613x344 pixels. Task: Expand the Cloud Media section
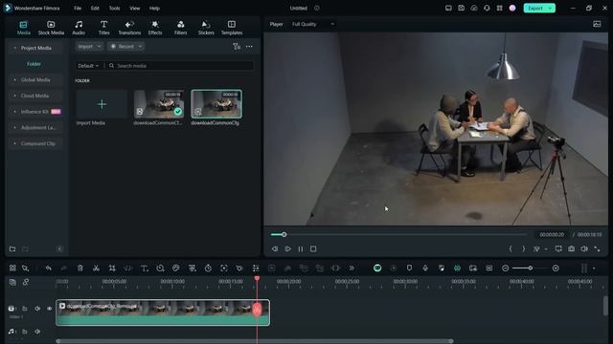click(x=35, y=96)
